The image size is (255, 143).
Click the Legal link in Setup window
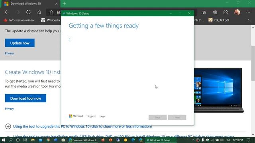pyautogui.click(x=102, y=116)
